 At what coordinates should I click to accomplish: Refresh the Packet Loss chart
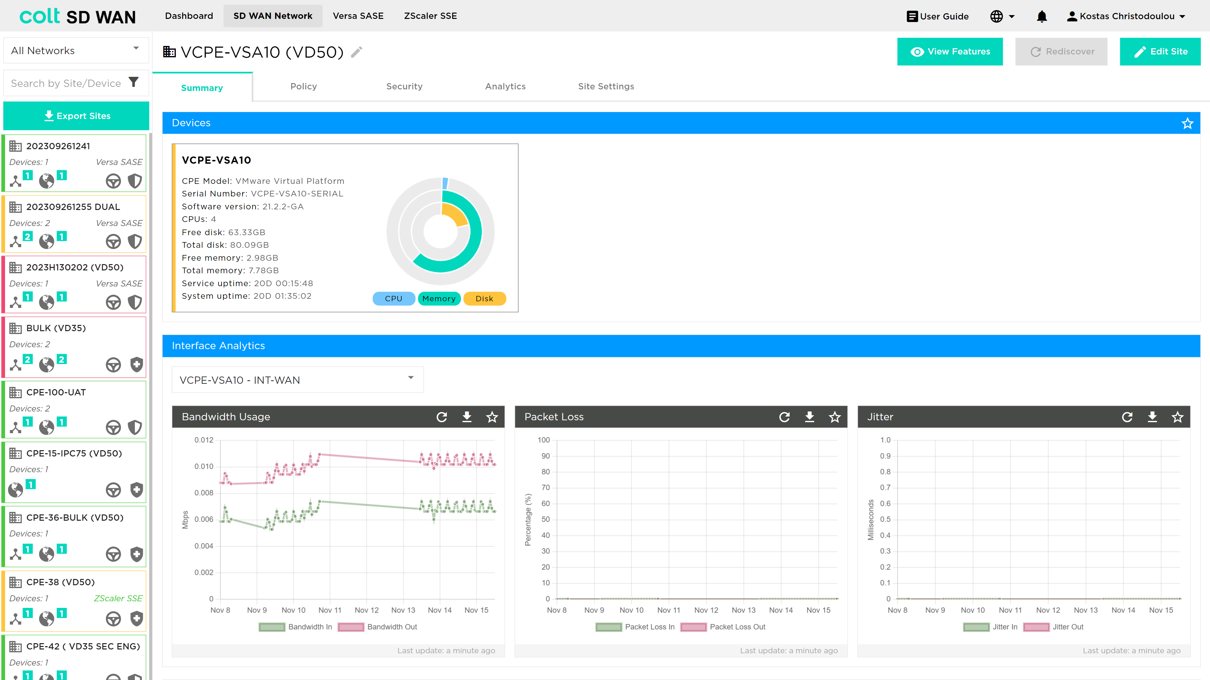(x=784, y=417)
